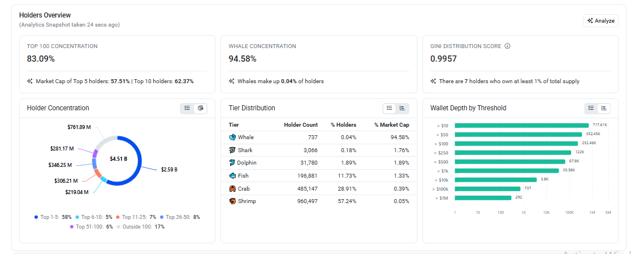Click the Shrimp tier icon
The height and width of the screenshot is (254, 639).
click(x=232, y=201)
